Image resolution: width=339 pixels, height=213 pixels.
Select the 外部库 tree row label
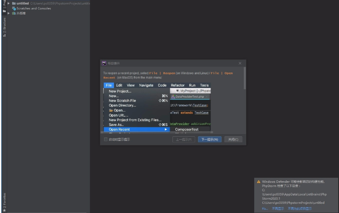(21, 13)
